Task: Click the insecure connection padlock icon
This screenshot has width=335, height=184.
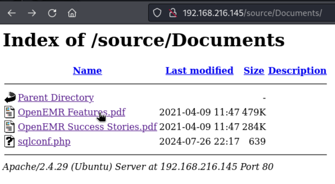Action: (173, 13)
